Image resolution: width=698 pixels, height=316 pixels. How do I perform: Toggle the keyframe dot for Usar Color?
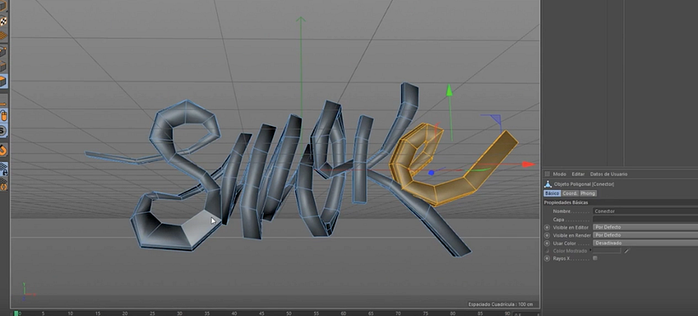click(x=547, y=243)
